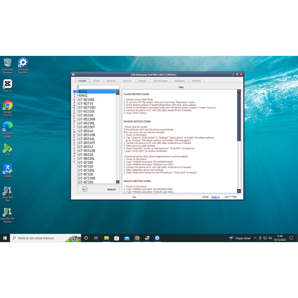
Task: Jump to letter Z in alphabet index
Action: 74,162
